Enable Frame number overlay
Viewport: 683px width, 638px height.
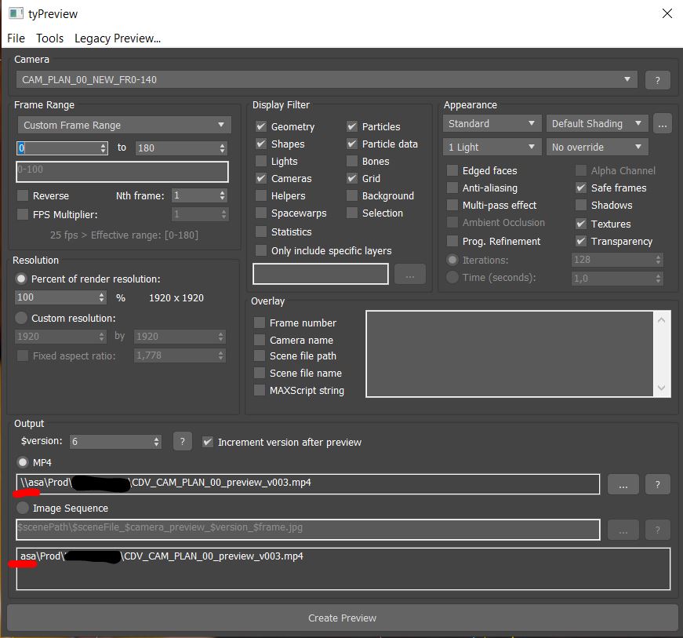point(260,323)
